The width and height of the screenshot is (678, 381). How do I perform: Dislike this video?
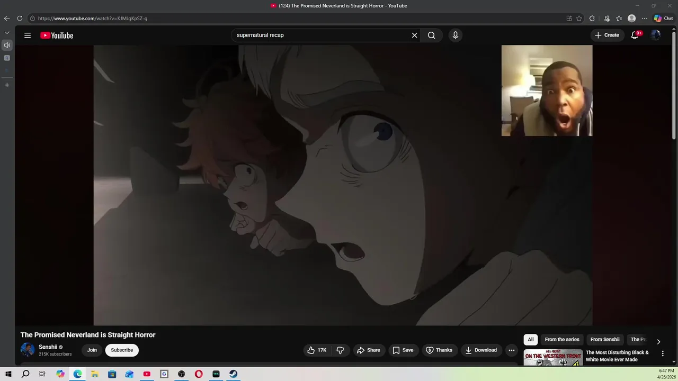(x=340, y=350)
